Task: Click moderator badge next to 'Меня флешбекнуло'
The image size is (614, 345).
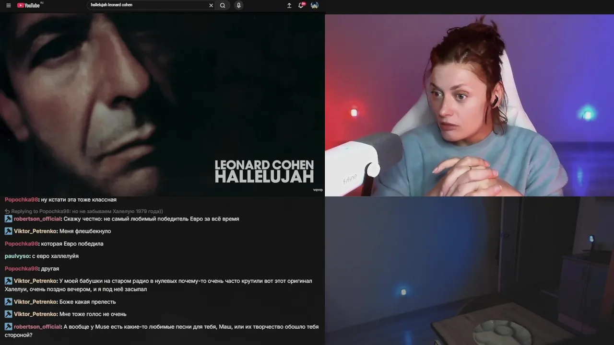Action: (x=8, y=231)
